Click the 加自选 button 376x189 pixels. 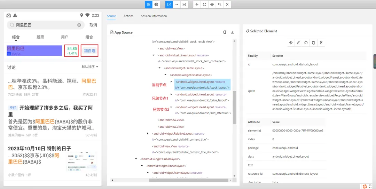coord(89,50)
